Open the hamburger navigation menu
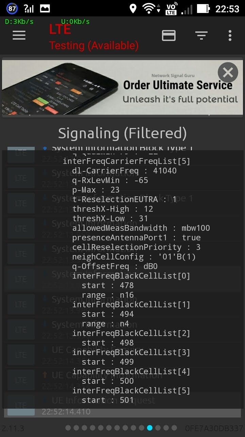245x437 pixels. 19,35
